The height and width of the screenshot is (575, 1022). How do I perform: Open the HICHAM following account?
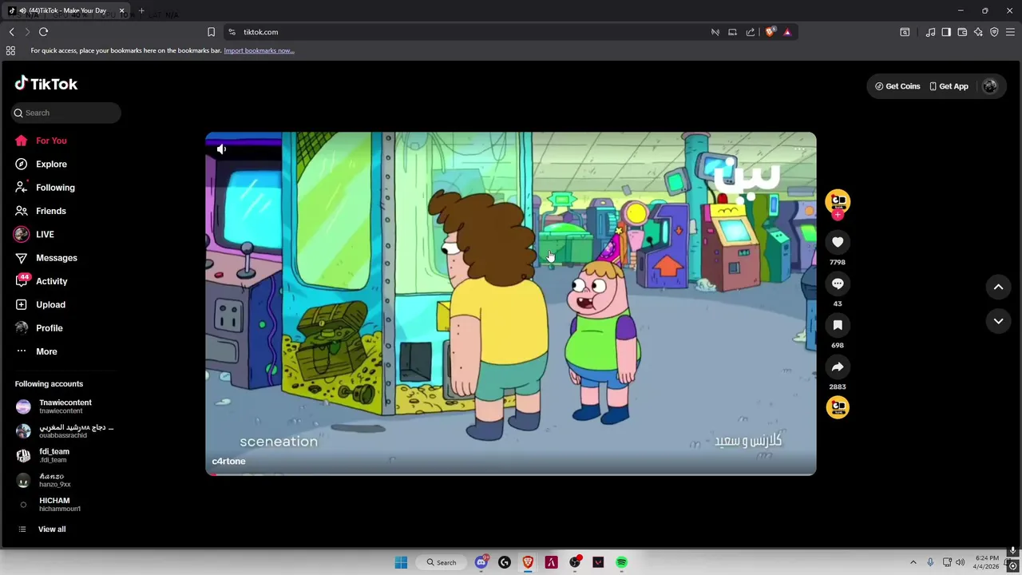[50, 505]
